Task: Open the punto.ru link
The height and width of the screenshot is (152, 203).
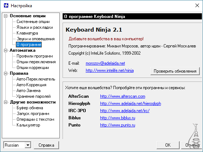Action: (118, 125)
